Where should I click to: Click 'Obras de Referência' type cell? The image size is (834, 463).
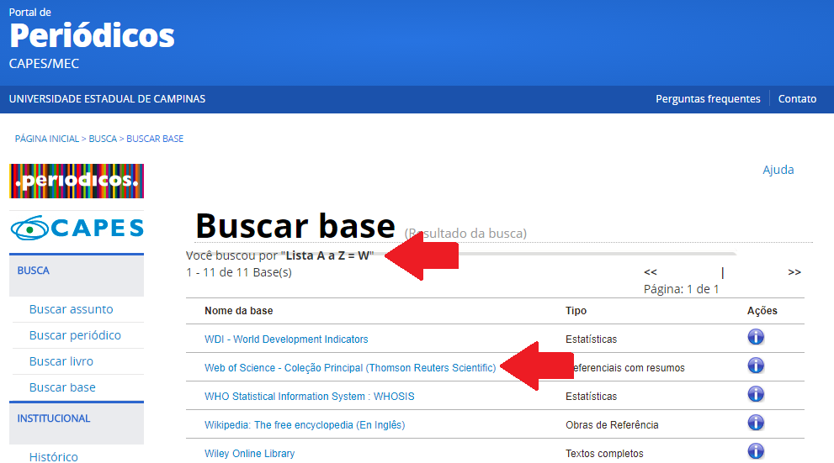click(612, 425)
